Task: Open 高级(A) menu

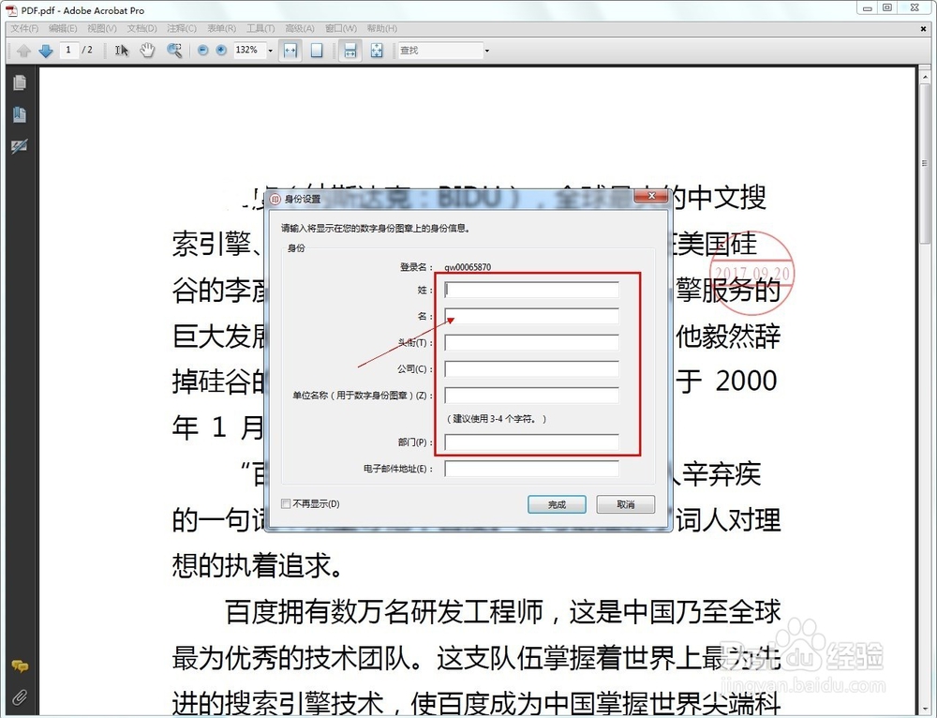Action: (x=300, y=28)
